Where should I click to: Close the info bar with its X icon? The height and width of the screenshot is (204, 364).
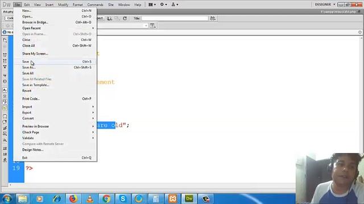pyautogui.click(x=360, y=32)
